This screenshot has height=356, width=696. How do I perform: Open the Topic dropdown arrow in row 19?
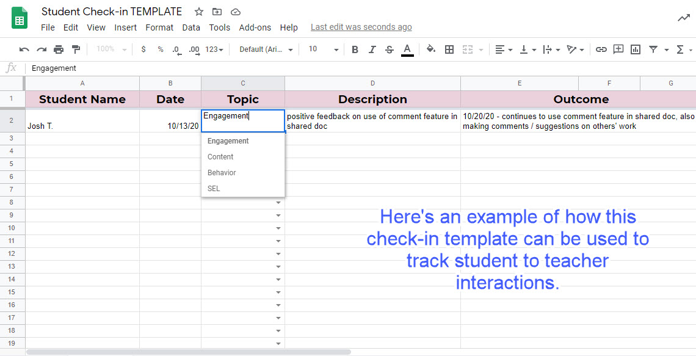pyautogui.click(x=278, y=344)
